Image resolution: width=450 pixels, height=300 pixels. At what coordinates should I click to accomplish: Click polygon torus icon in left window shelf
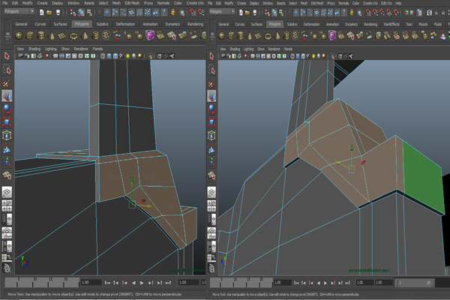pyautogui.click(x=73, y=35)
